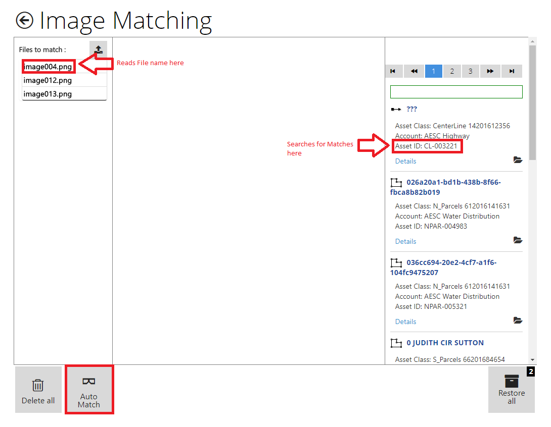Click the Auto Match button
The image size is (551, 427).
click(x=89, y=390)
